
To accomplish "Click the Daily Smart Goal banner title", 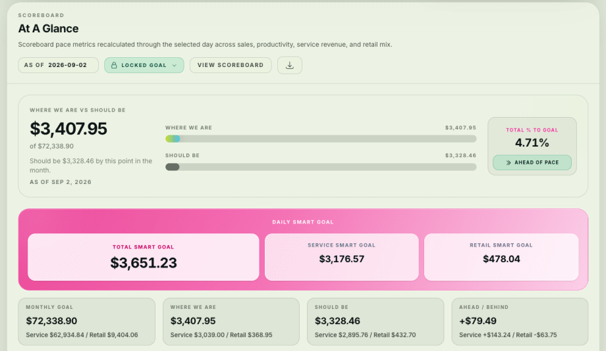I will 302,222.
